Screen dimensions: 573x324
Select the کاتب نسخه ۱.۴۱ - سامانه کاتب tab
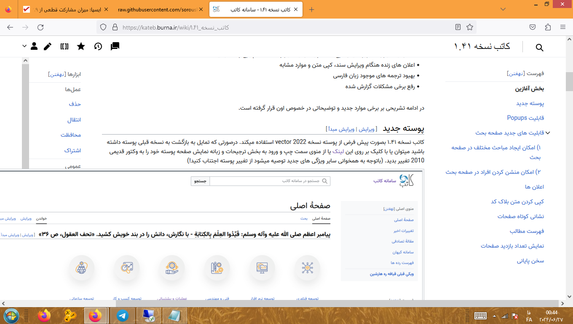pos(255,9)
